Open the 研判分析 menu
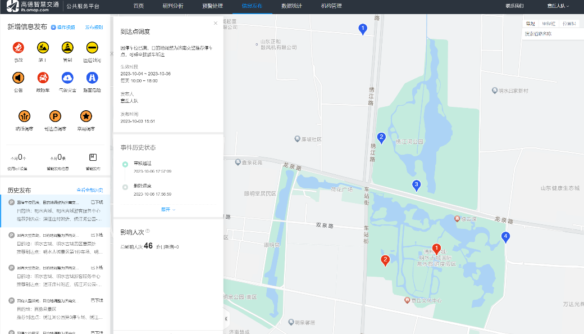584x334 pixels. (x=173, y=6)
